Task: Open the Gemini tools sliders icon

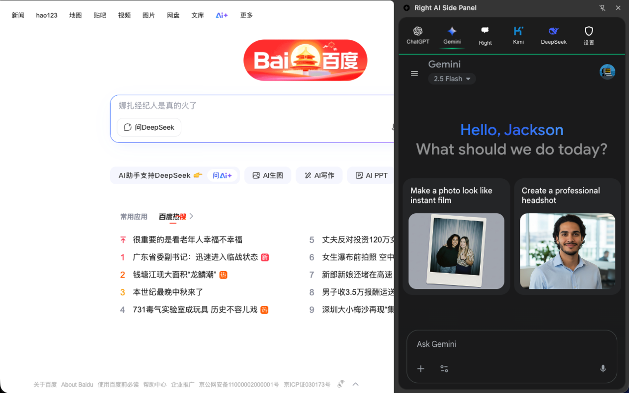Action: tap(444, 369)
